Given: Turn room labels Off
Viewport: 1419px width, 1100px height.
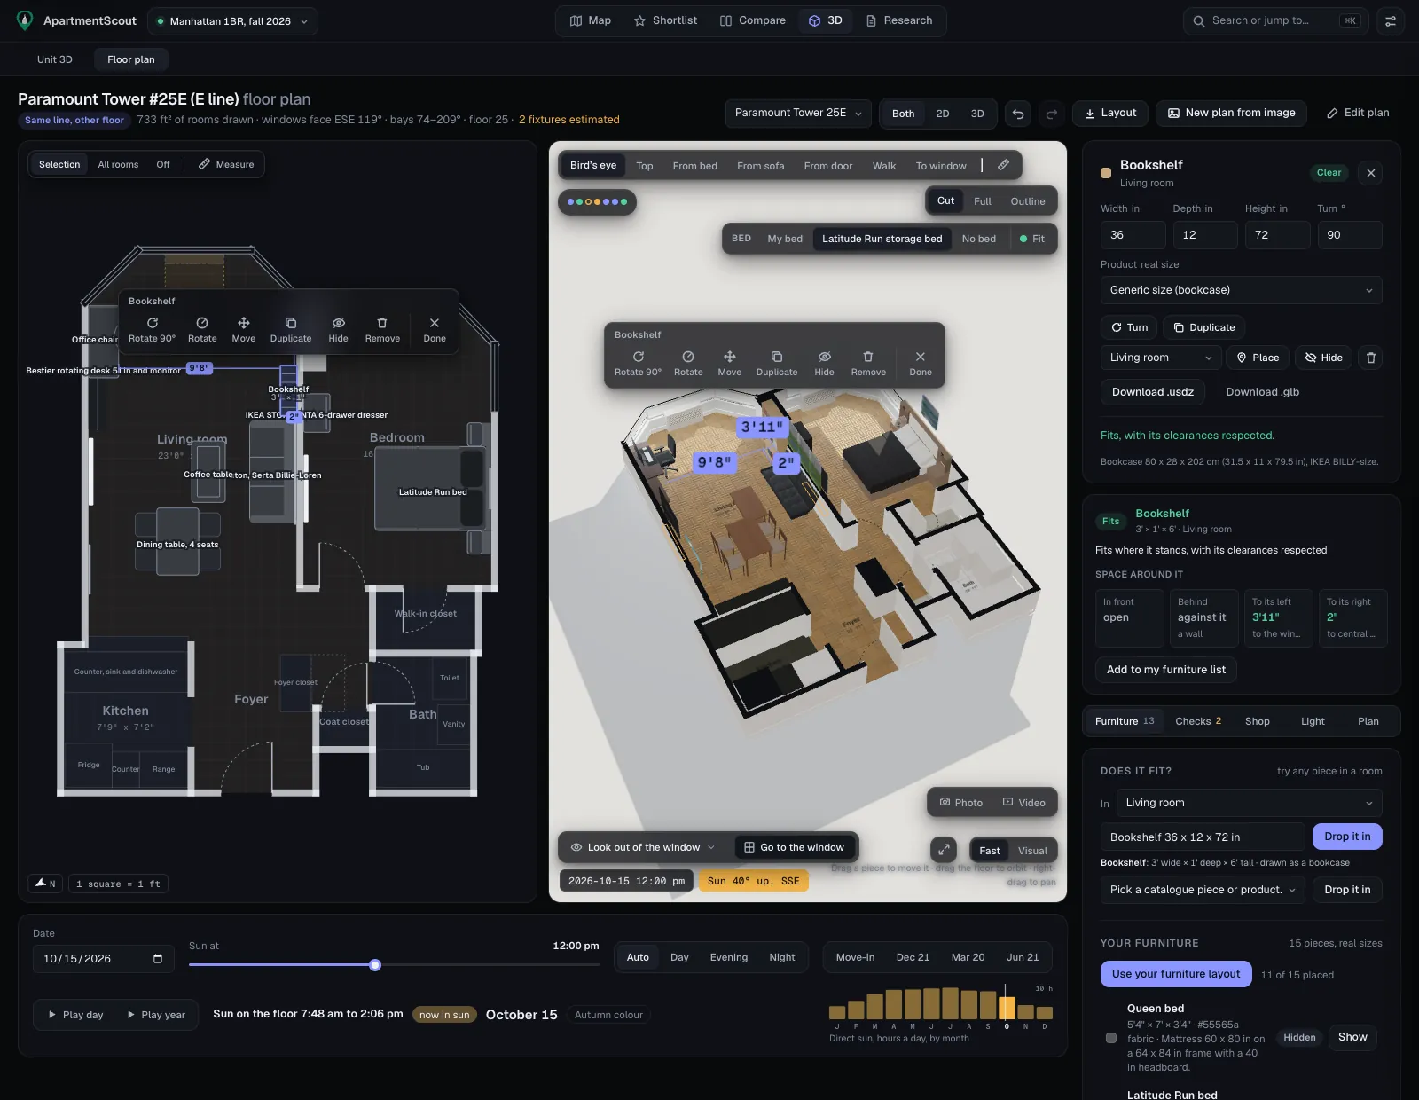Looking at the screenshot, I should (x=163, y=164).
